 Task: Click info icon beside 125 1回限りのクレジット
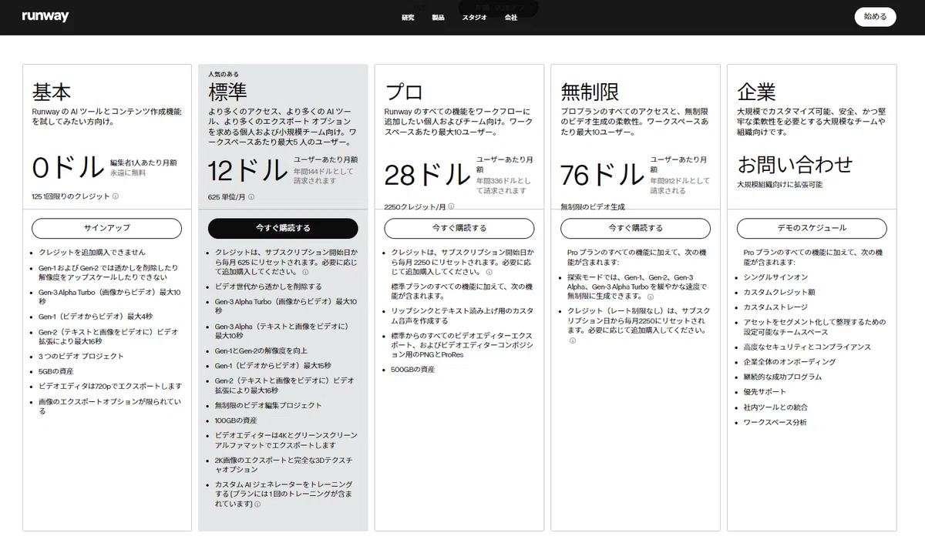[116, 196]
